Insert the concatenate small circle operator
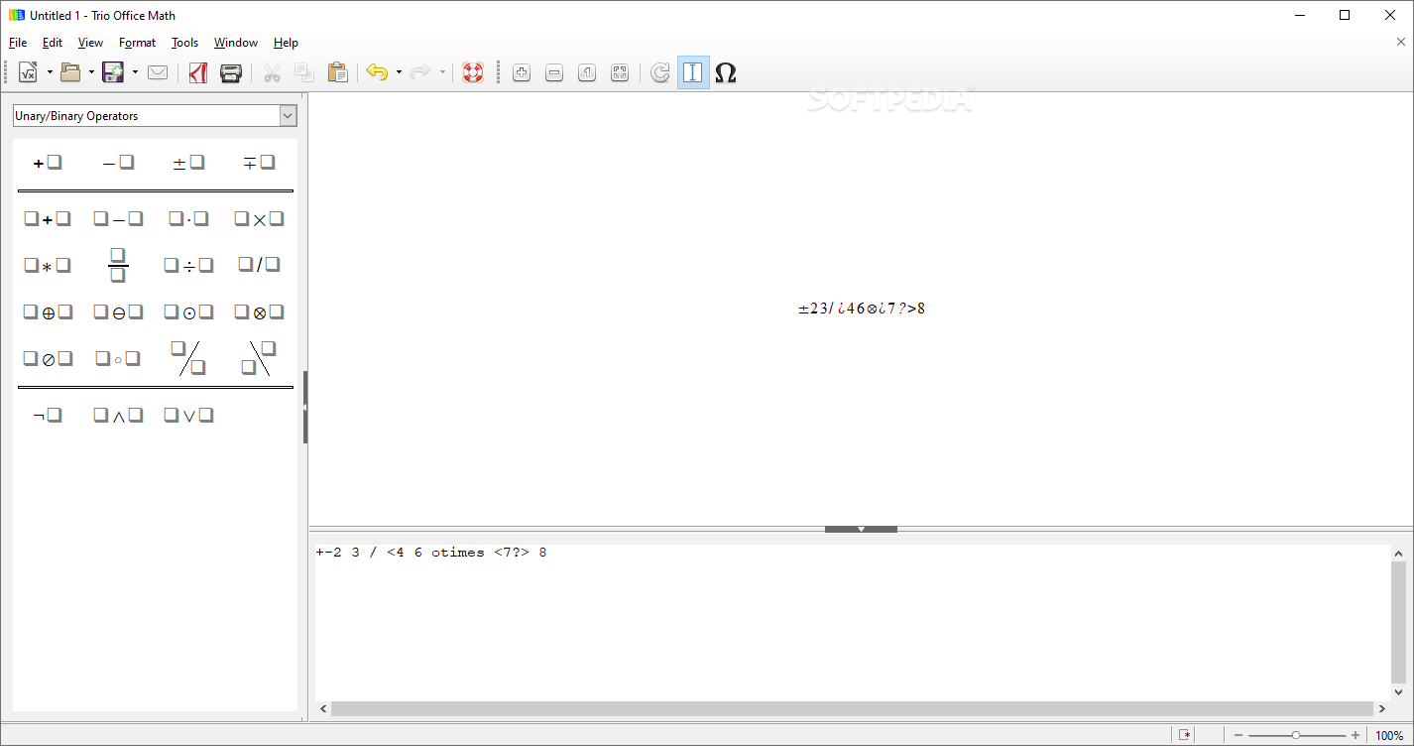Viewport: 1414px width, 746px height. tap(118, 359)
